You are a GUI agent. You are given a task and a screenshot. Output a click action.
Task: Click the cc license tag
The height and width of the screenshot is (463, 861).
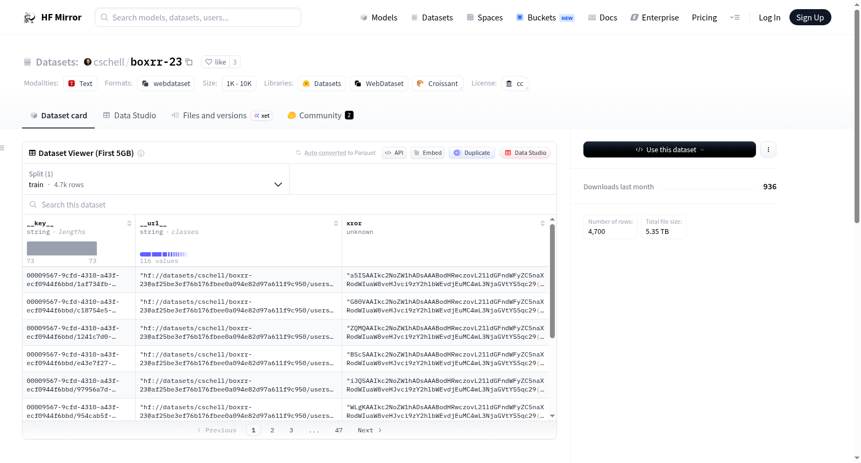(515, 83)
